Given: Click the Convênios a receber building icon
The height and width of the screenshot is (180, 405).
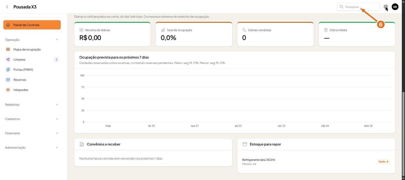Looking at the screenshot, I should tap(82, 144).
